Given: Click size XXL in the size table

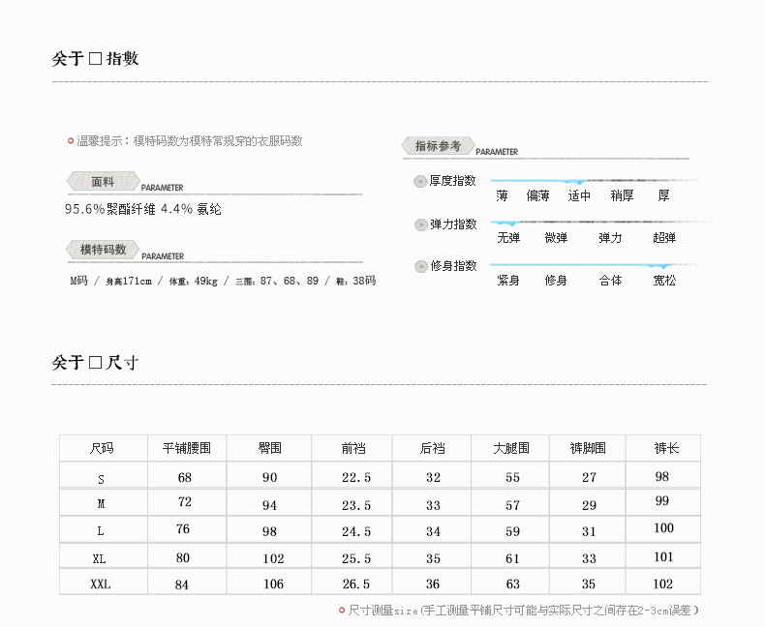Looking at the screenshot, I should pos(101,584).
